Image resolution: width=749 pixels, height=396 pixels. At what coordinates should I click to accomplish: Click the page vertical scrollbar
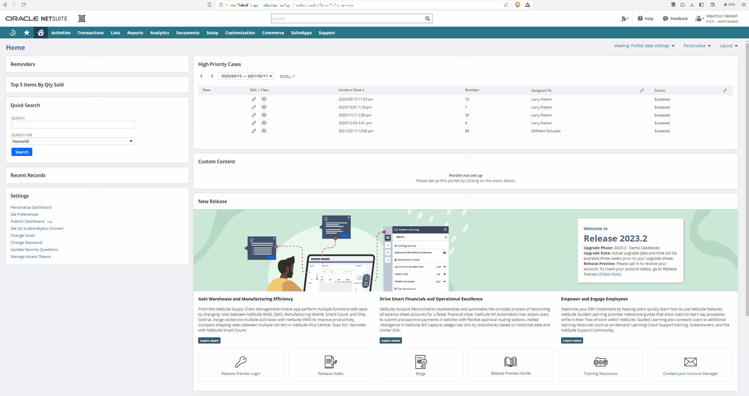pos(747,179)
